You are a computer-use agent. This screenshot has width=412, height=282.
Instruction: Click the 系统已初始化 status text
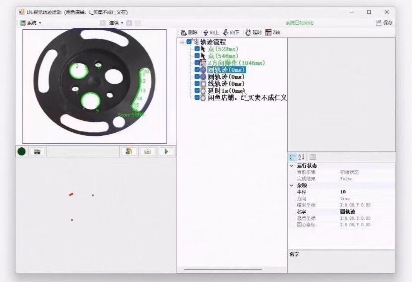point(299,23)
